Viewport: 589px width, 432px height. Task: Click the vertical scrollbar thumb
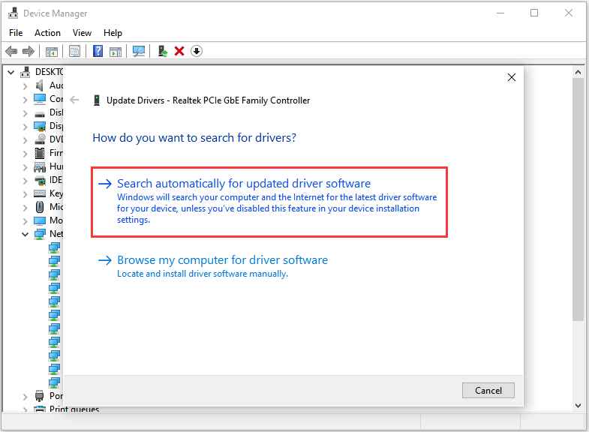578,199
